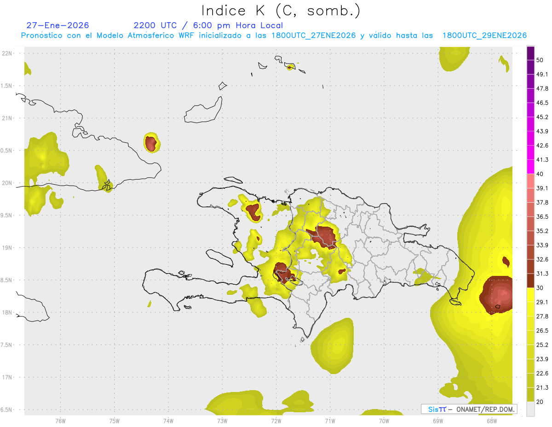Click the colorbar value "25.2"

click(542, 345)
